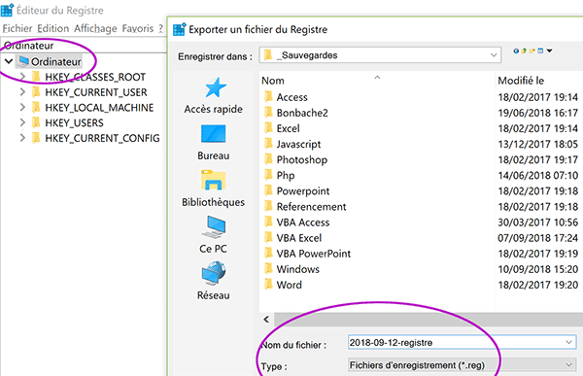Open Accès rapide in the places bar
Image resolution: width=583 pixels, height=376 pixels.
pos(214,95)
